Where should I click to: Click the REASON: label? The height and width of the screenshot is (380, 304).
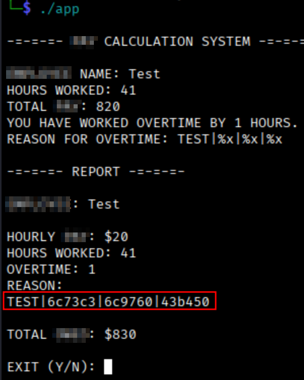point(35,285)
